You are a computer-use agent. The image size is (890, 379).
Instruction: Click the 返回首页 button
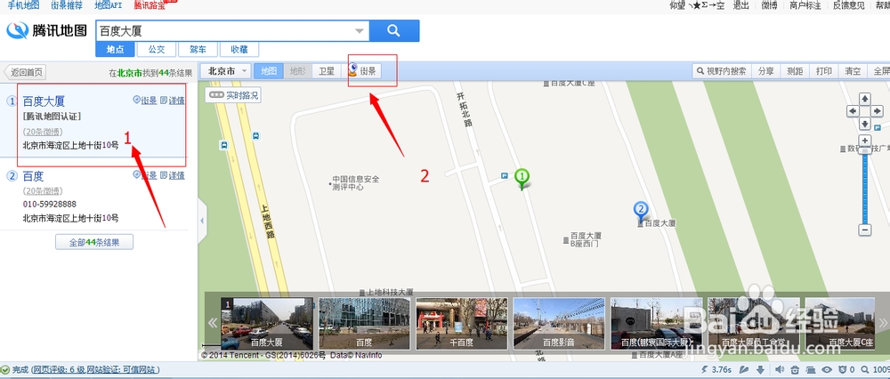pos(25,72)
